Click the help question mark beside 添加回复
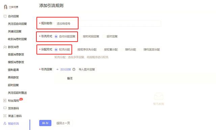216x130 pixels. tap(74, 69)
